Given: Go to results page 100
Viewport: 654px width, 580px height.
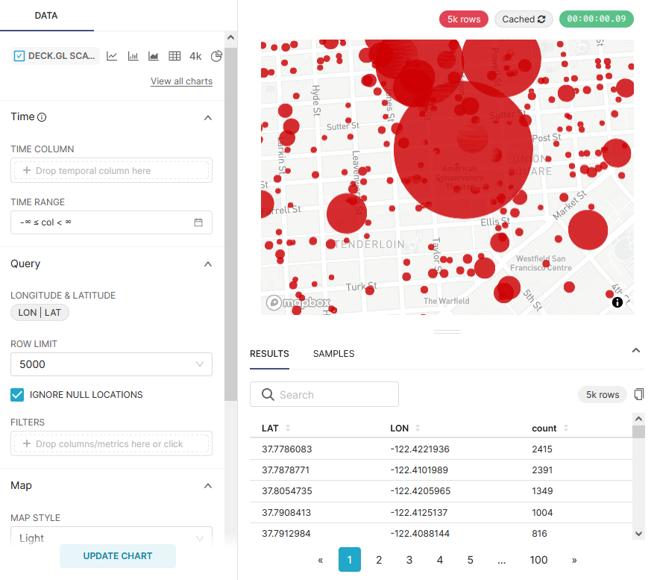Looking at the screenshot, I should coord(538,560).
